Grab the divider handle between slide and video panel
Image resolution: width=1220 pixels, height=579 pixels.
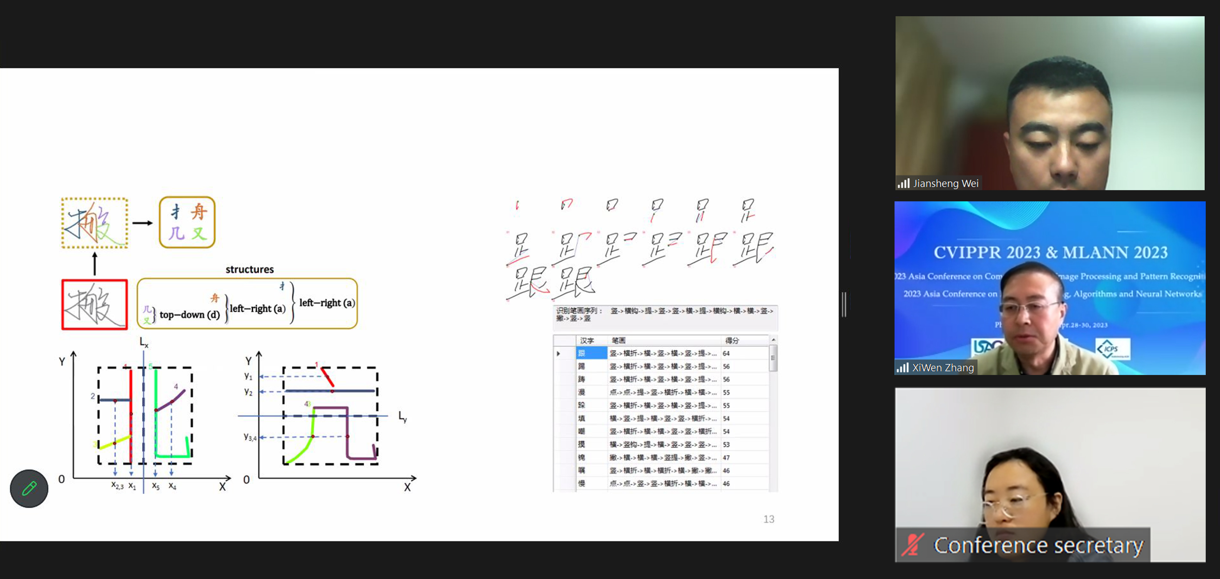(843, 304)
